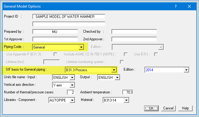Click the Cancel button
This screenshot has width=199, height=117.
pyautogui.click(x=168, y=108)
